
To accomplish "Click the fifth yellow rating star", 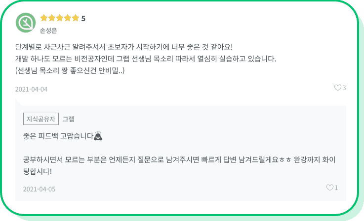I will (x=76, y=18).
